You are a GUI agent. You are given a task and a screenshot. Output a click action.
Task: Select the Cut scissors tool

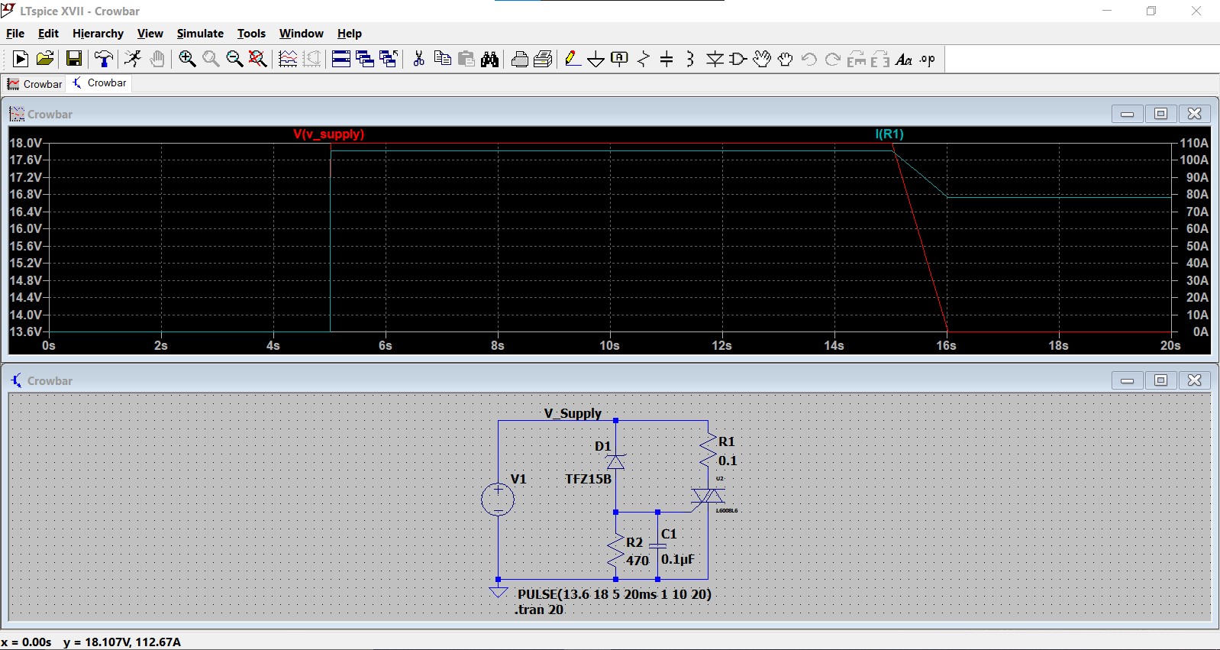[418, 59]
